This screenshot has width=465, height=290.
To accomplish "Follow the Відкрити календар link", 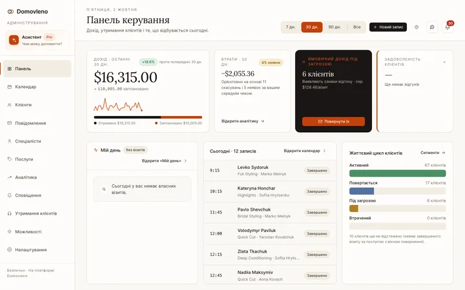I will (x=305, y=151).
